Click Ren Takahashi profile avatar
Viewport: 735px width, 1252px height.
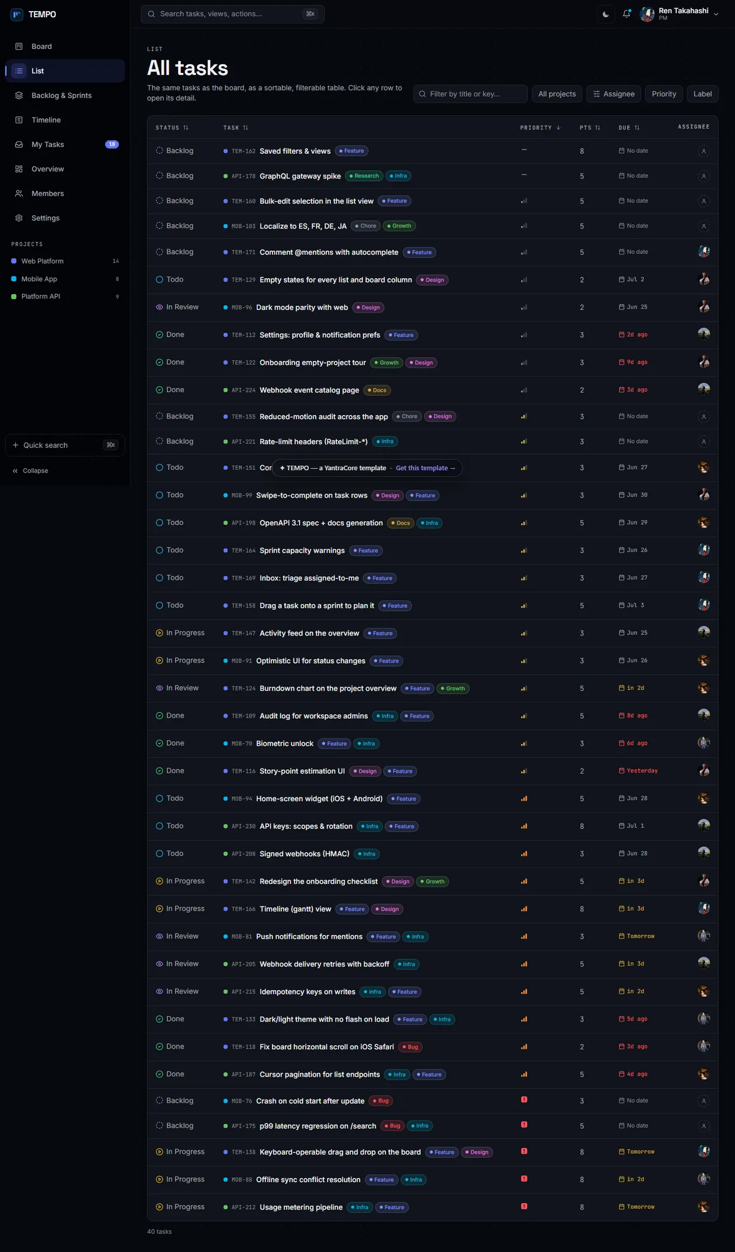coord(647,14)
